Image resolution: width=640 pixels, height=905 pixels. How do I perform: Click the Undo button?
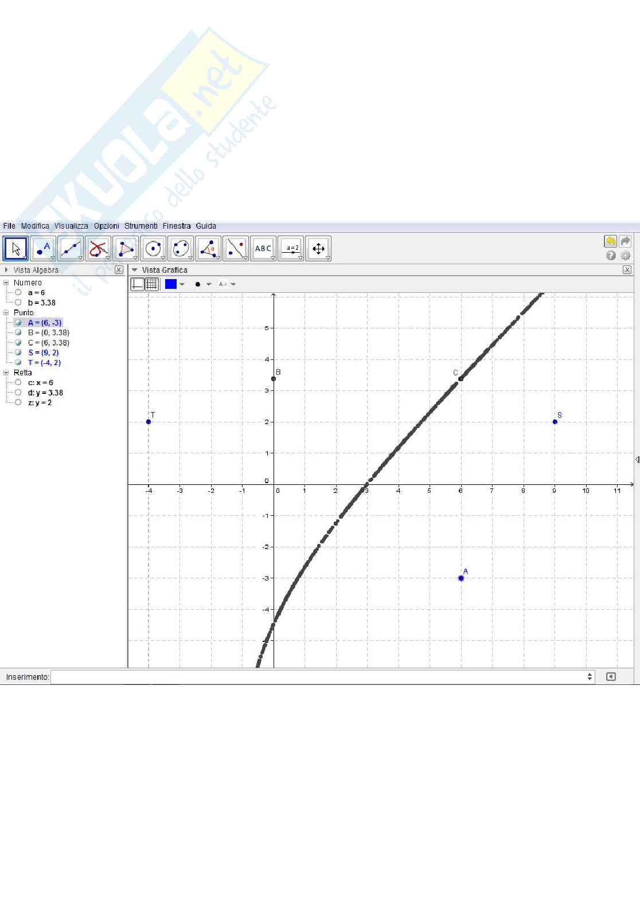(x=611, y=241)
